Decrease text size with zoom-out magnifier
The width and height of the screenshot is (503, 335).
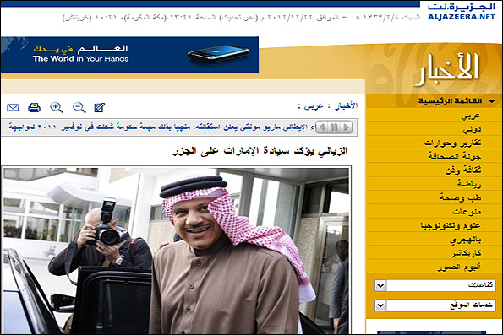pos(79,107)
